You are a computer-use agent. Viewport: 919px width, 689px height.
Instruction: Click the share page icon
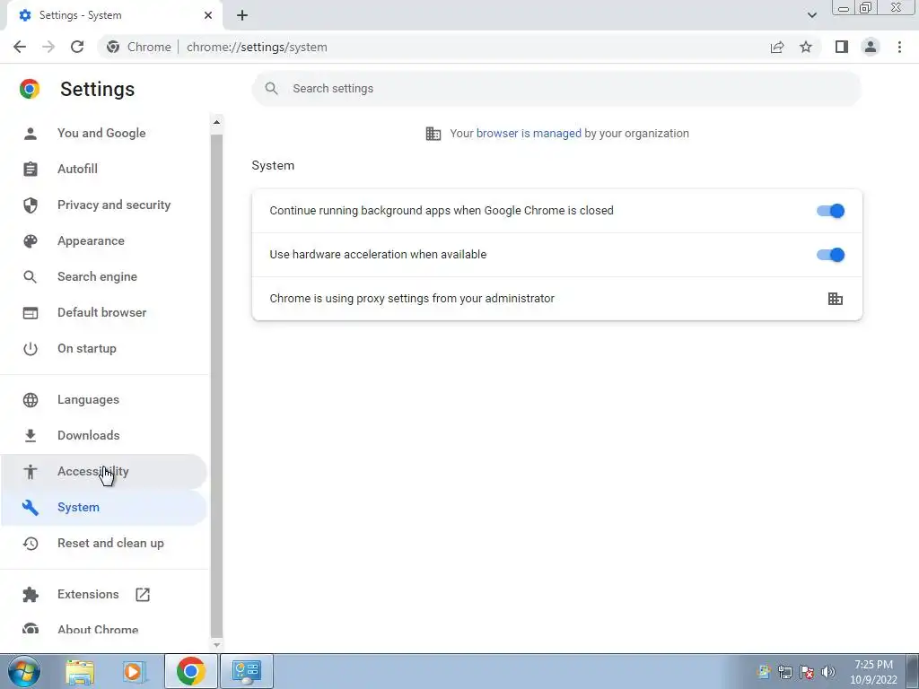(777, 47)
